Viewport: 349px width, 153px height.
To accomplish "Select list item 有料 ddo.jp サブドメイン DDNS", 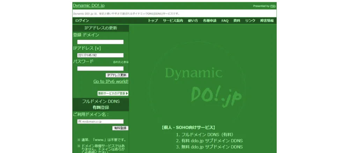I will pos(212,141).
